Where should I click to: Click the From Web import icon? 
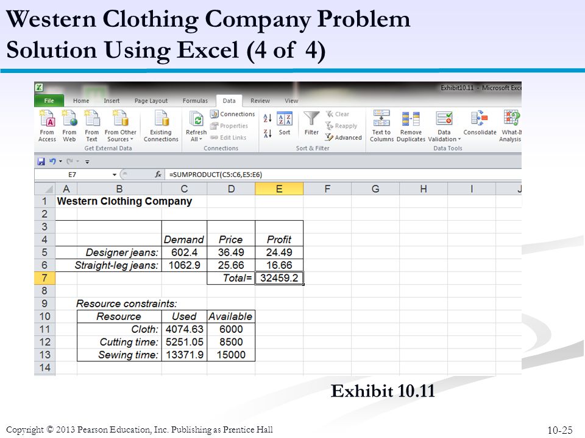pos(69,126)
